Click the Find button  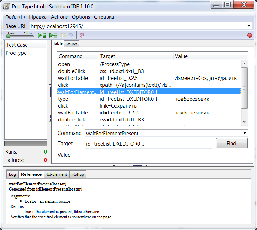(231, 143)
